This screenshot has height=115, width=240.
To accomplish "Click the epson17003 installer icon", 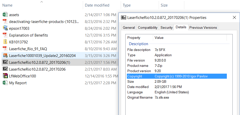I will (x=5, y=28).
